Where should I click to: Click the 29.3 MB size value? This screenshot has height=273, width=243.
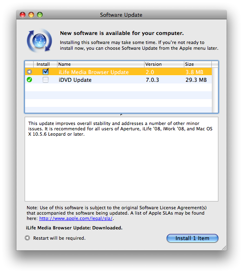(196, 80)
